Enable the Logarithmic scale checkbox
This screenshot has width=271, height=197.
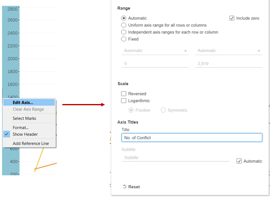pyautogui.click(x=124, y=101)
